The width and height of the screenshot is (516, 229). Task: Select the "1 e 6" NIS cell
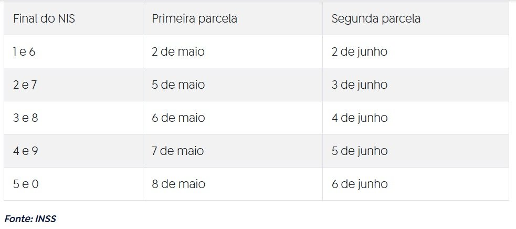(24, 52)
